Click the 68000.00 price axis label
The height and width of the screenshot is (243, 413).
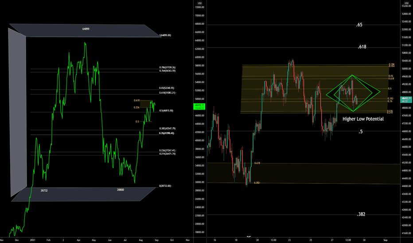tap(199, 24)
